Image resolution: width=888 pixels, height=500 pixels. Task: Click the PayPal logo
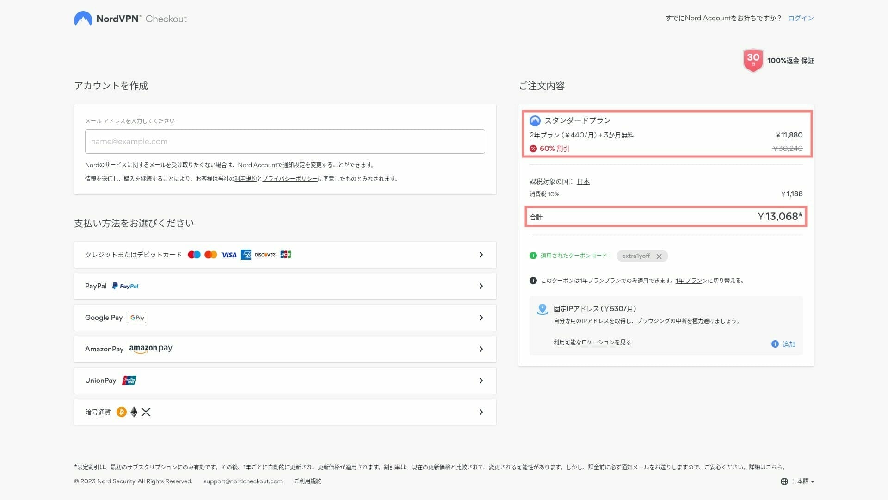click(125, 286)
